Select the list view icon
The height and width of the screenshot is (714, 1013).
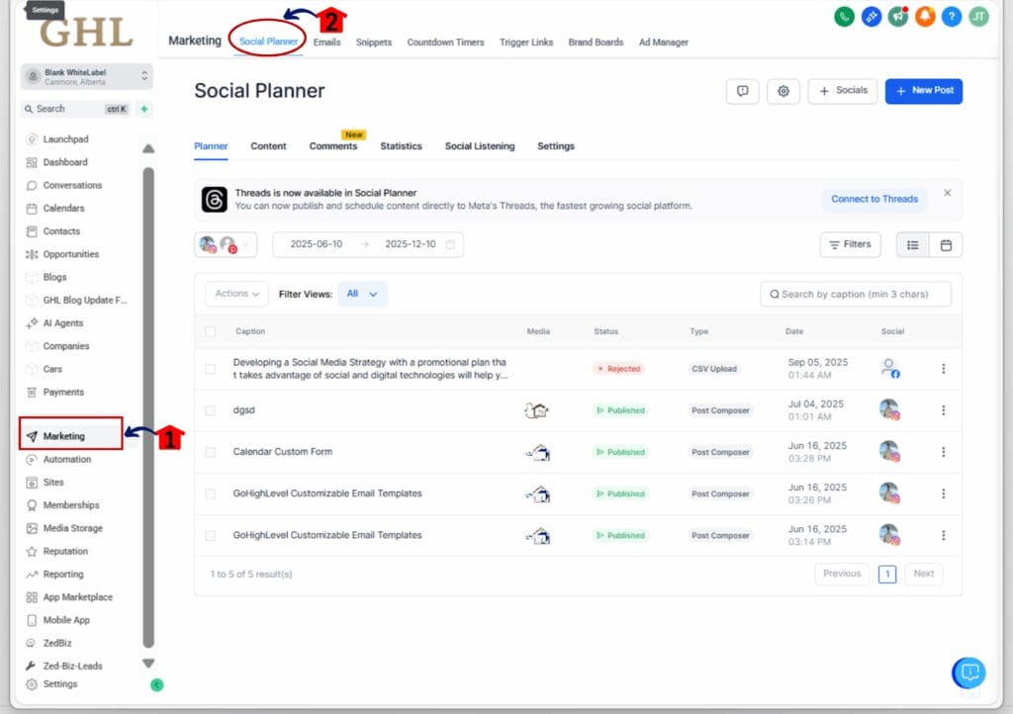[912, 244]
